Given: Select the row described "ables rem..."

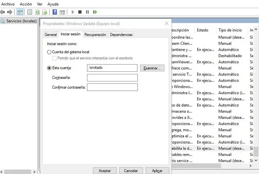Looking at the screenshot, I should (x=213, y=154).
